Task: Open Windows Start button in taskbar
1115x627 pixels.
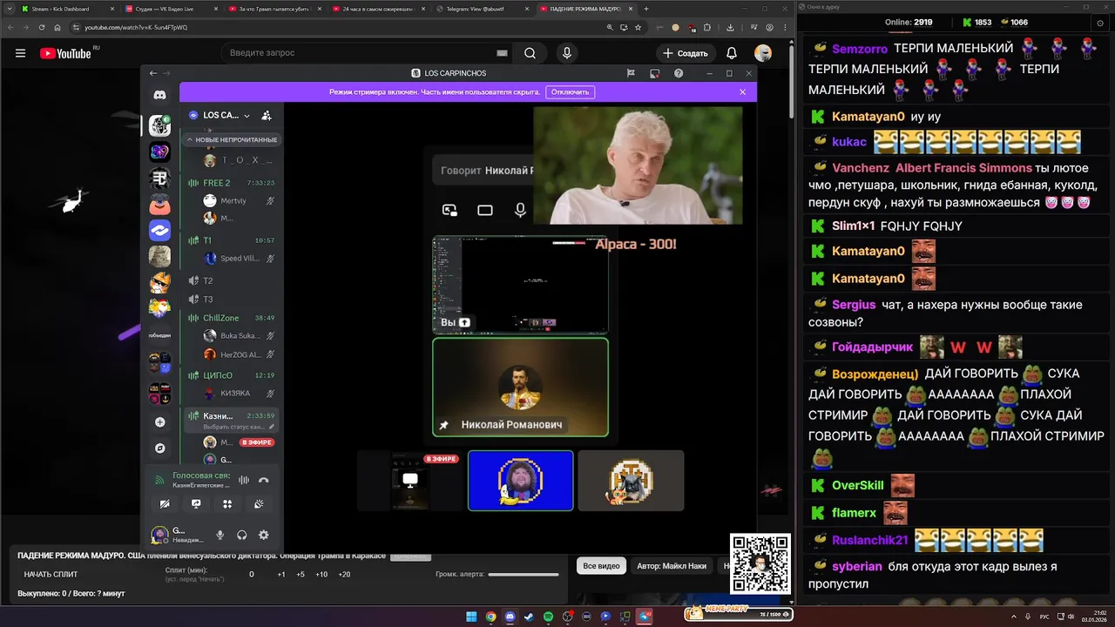Action: pyautogui.click(x=471, y=617)
